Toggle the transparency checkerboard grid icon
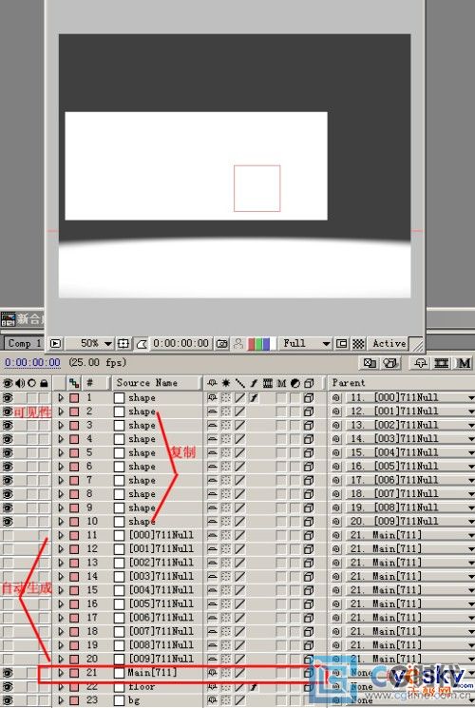Screen dimensions: 475x708 [358, 344]
